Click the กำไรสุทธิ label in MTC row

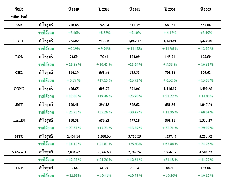point(46,136)
